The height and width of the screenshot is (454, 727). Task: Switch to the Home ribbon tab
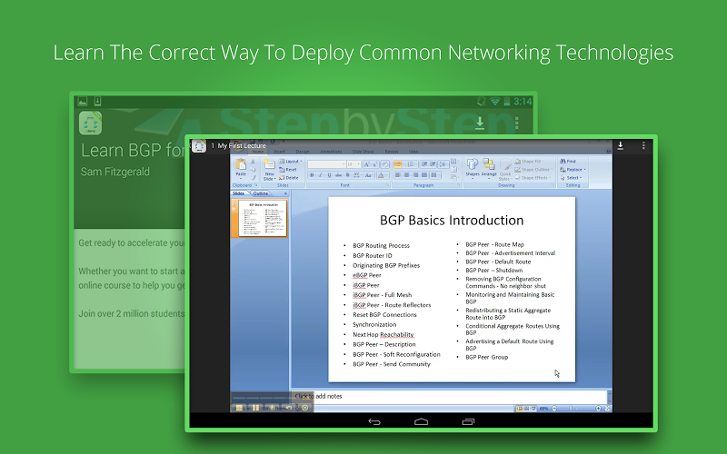tap(258, 152)
